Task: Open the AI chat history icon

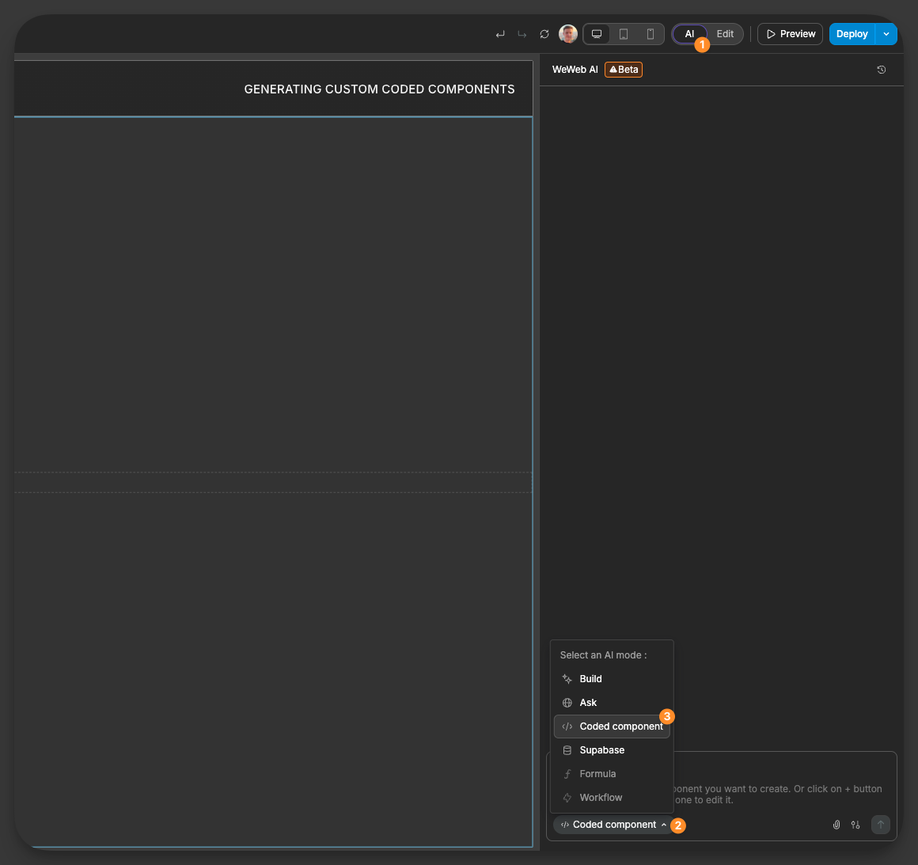Action: (x=882, y=70)
